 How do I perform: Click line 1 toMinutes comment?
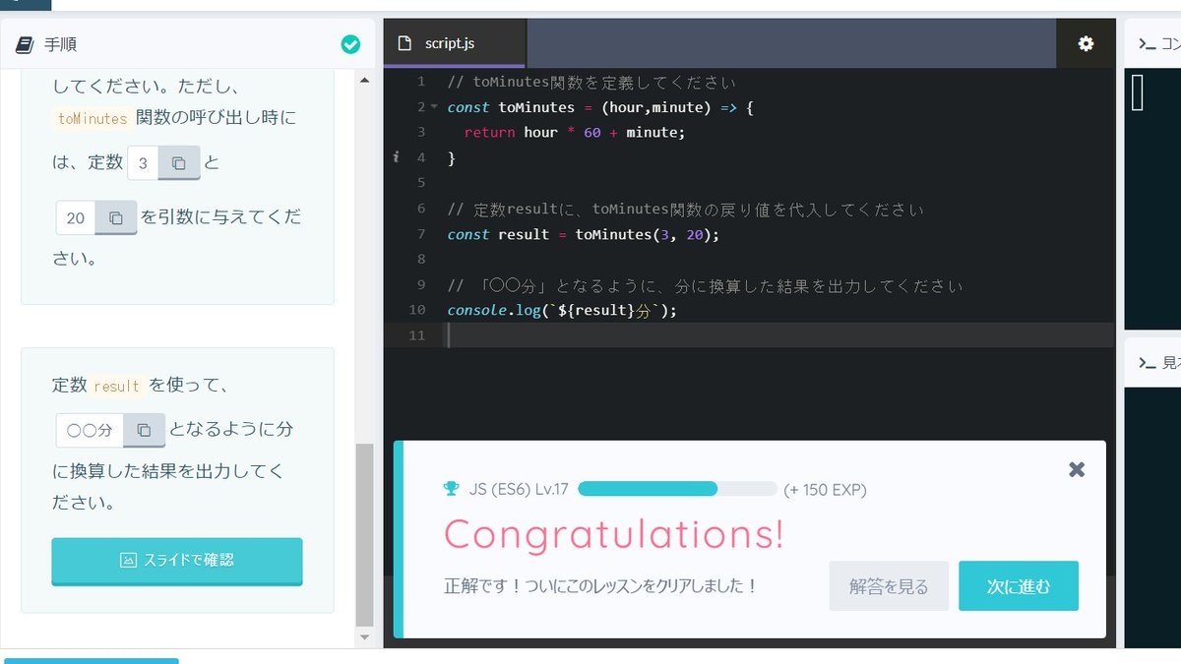click(591, 82)
